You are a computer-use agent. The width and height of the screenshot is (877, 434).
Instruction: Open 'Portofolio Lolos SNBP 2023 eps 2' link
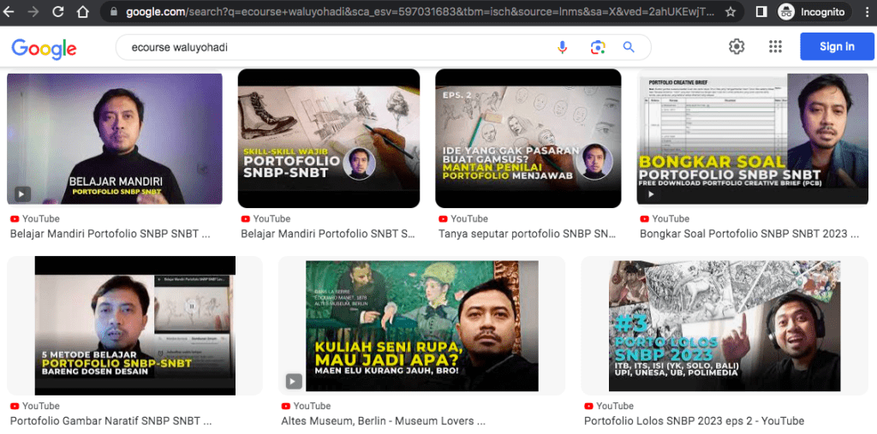[694, 421]
